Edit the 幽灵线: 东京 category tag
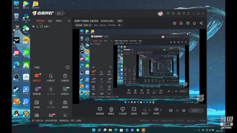The height and width of the screenshot is (133, 237). coord(83,25)
